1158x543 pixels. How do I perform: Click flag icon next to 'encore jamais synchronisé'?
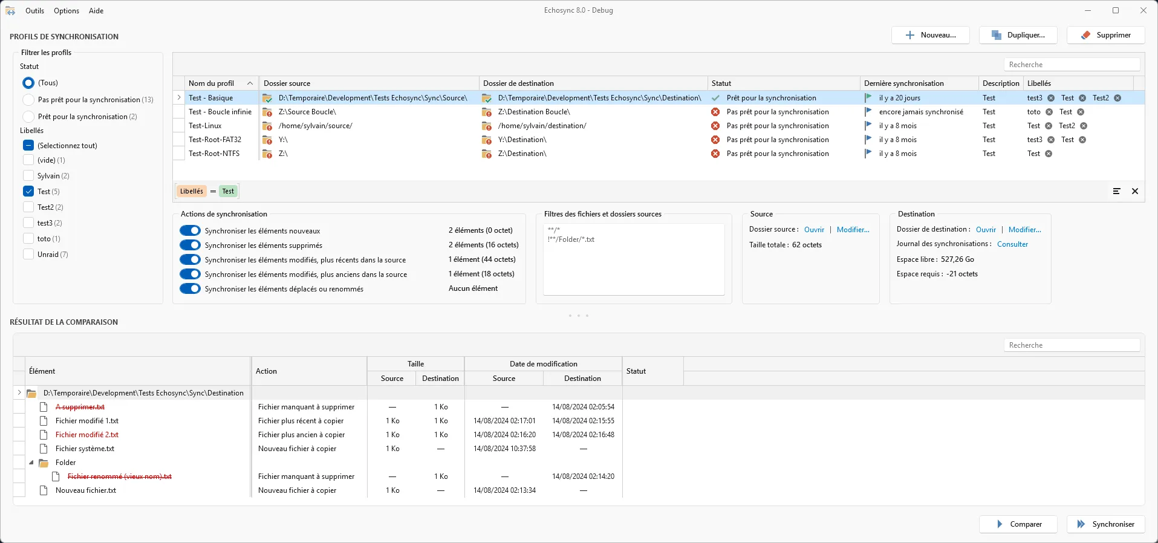[x=868, y=112]
